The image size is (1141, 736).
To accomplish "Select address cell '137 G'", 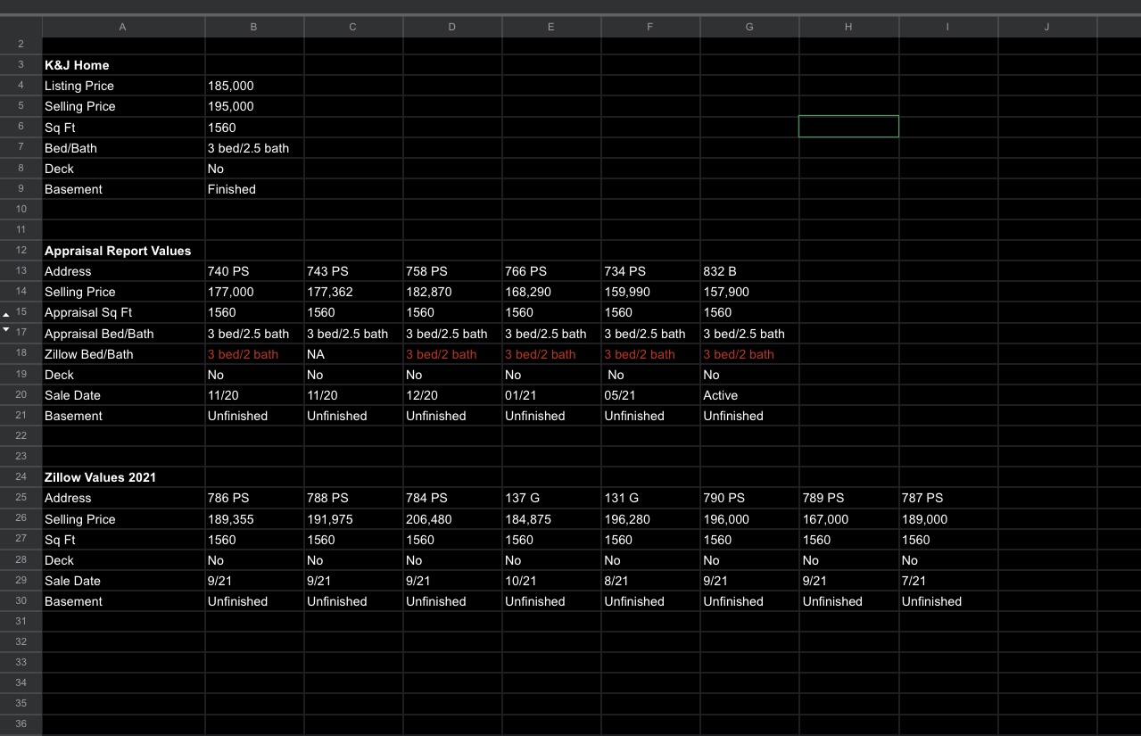I will 551,498.
